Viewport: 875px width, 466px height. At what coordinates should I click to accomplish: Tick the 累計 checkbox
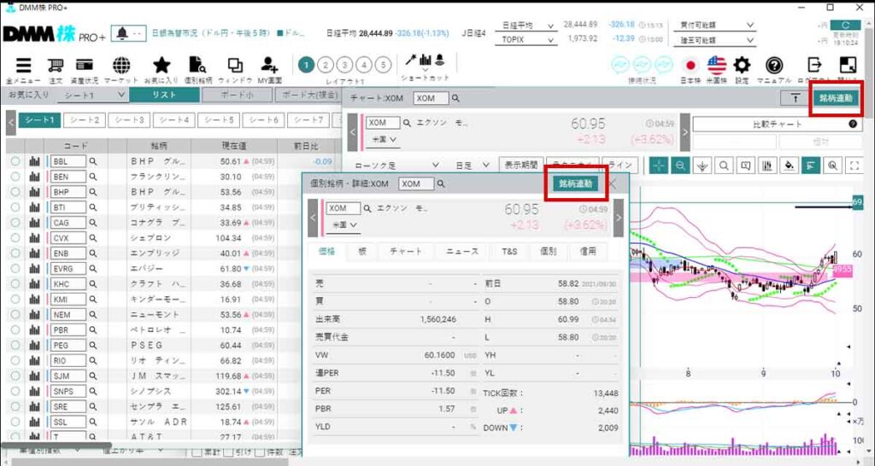pos(197,452)
